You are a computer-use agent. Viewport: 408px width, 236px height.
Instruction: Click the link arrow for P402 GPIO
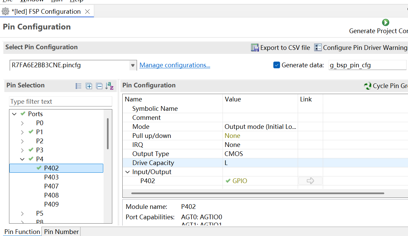[x=310, y=181]
